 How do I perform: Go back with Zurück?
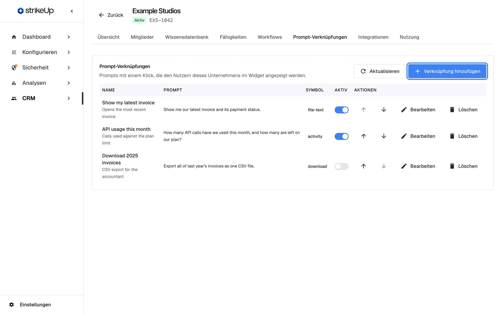click(x=111, y=15)
